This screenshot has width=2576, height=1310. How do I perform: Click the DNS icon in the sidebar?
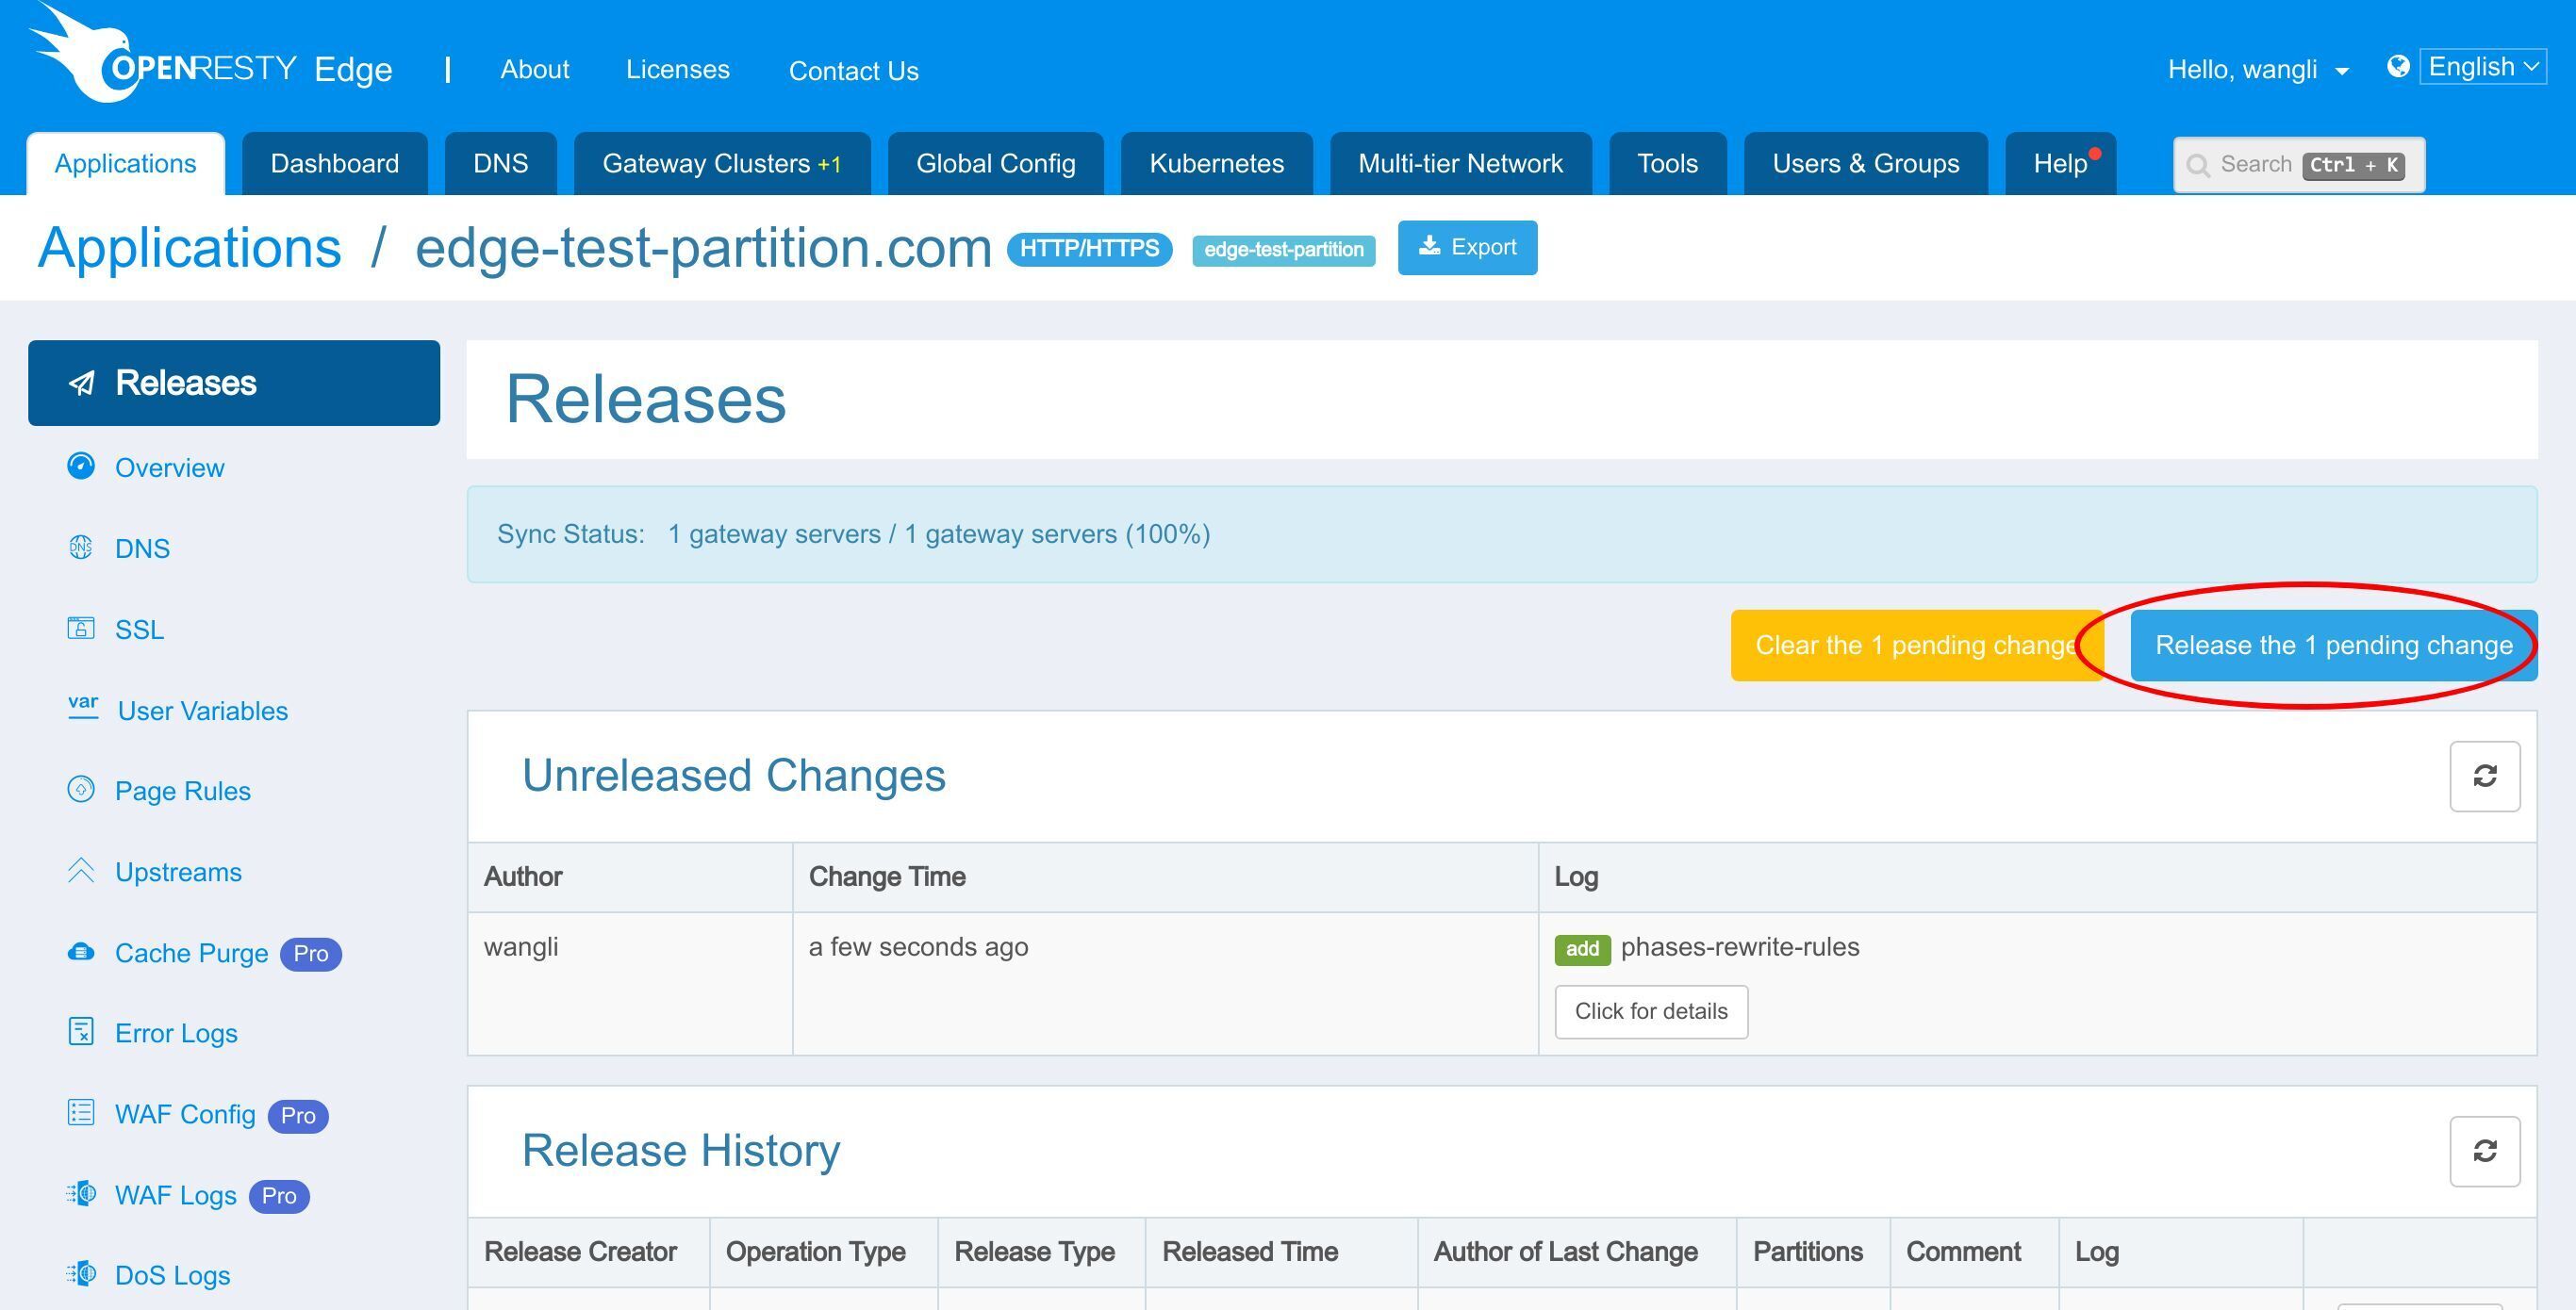[81, 548]
